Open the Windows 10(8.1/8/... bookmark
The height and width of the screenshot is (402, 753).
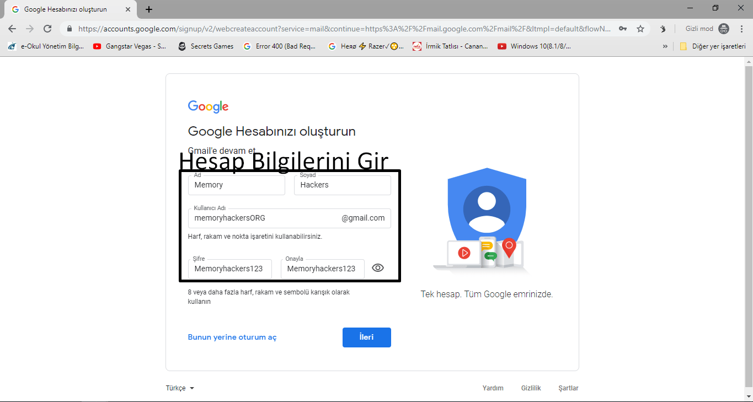pyautogui.click(x=534, y=46)
